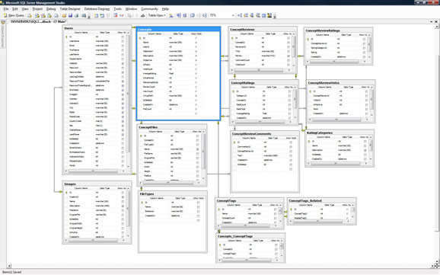Select the CF Main diagram document tab
The height and width of the screenshot is (275, 440).
coord(39,21)
